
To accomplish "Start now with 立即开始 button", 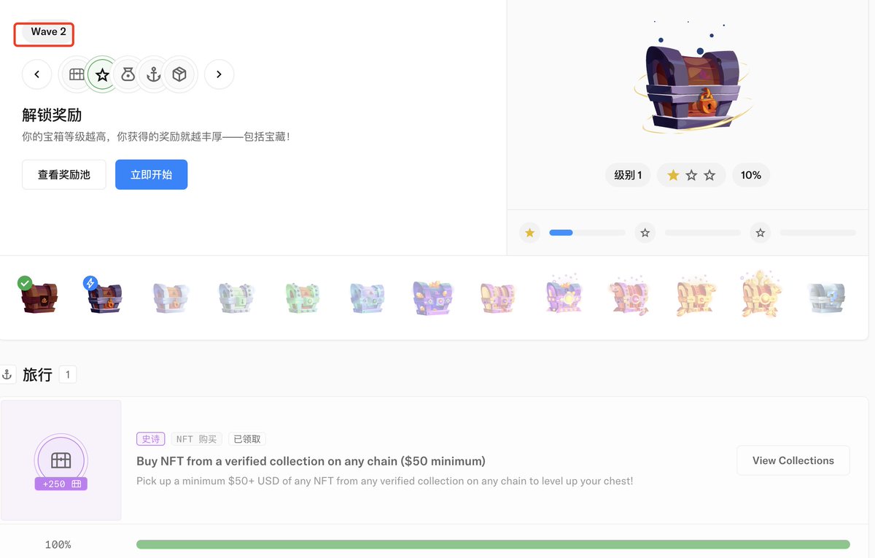I will tap(151, 175).
